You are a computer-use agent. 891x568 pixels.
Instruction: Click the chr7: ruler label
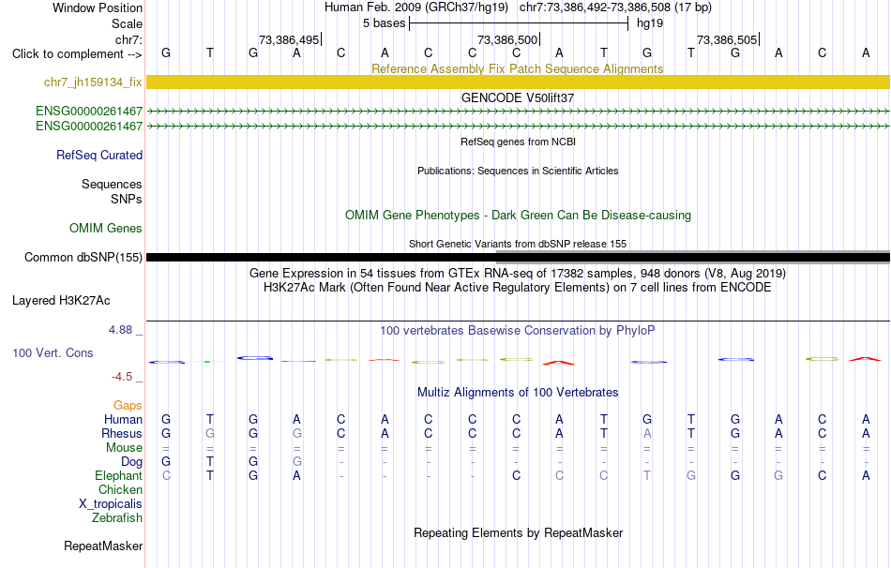(128, 39)
